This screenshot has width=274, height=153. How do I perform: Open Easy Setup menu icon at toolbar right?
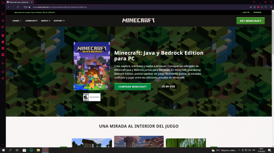[x=271, y=7]
